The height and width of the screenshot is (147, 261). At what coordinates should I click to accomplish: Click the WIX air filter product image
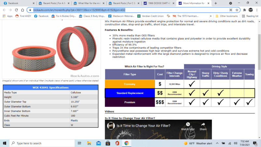51,49
